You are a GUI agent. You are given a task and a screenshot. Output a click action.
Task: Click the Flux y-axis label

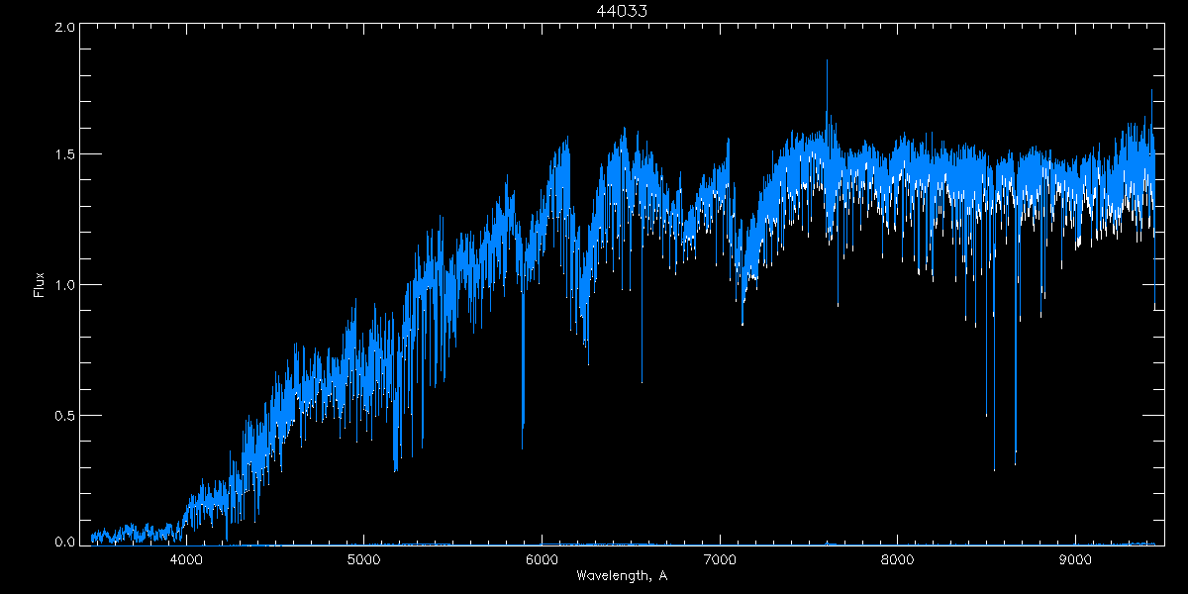pos(40,285)
